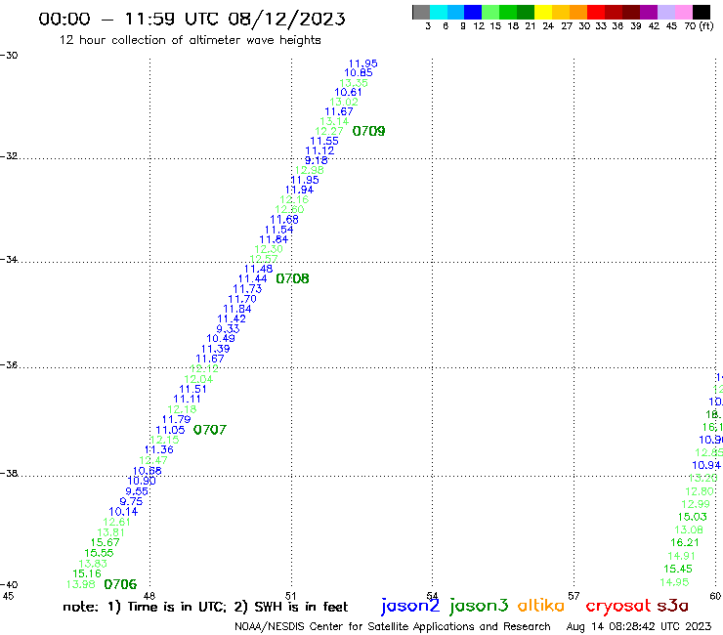The width and height of the screenshot is (723, 635).
Task: Click the wave height value '13.35'
Action: [x=354, y=83]
